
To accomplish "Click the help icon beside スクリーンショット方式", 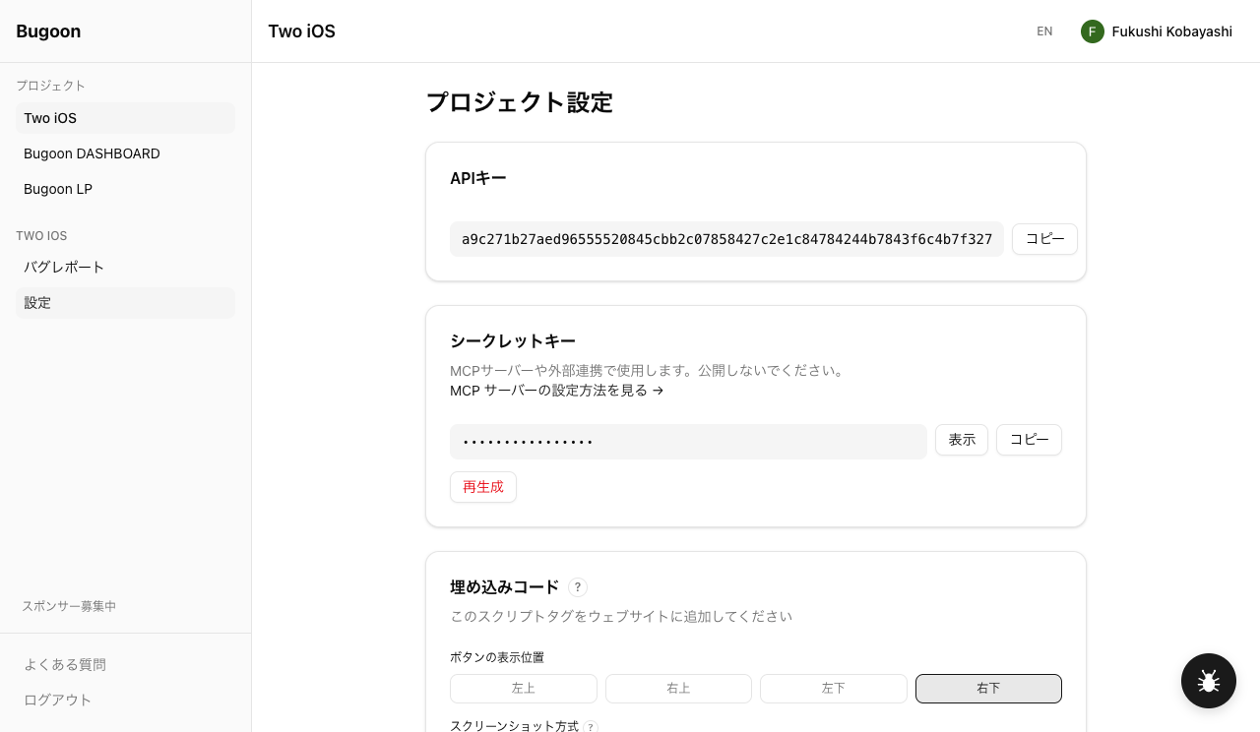I will point(591,727).
